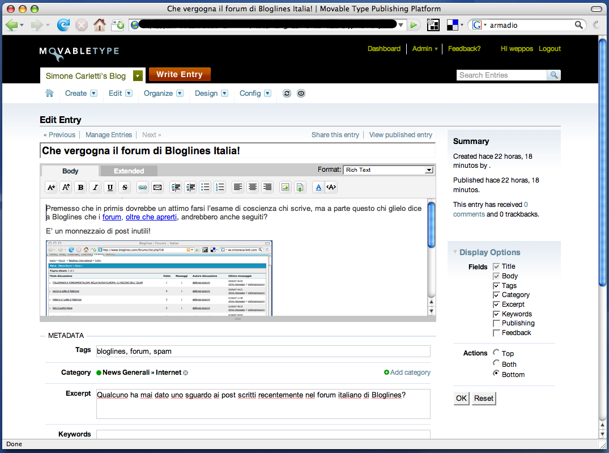Screen dimensions: 609x453
Task: Open the Design menu dropdown
Action: click(x=224, y=94)
